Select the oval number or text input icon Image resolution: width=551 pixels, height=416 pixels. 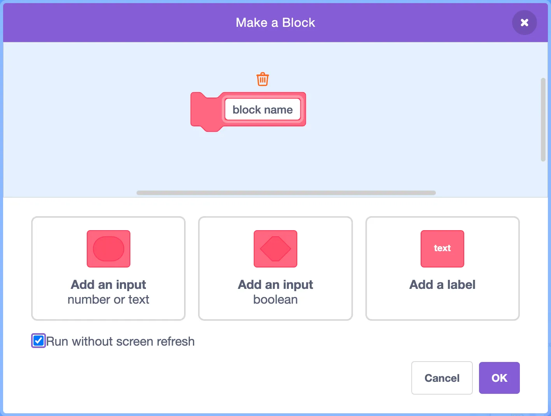coord(108,249)
